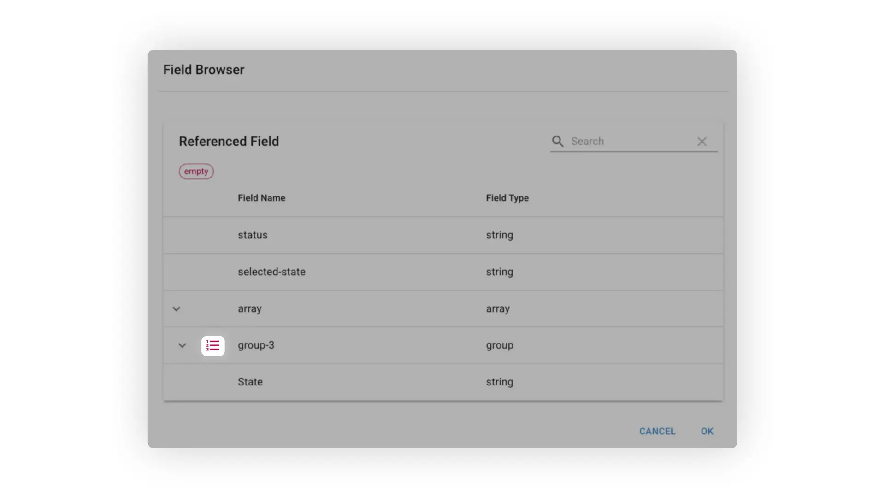Click the Referenced Field heading
This screenshot has width=885, height=498.
click(x=229, y=141)
